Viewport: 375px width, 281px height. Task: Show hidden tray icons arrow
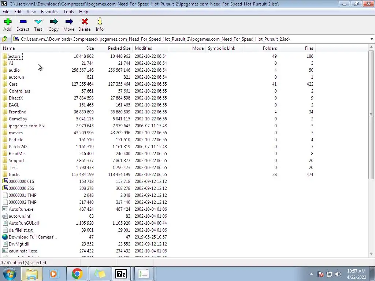pos(311,274)
